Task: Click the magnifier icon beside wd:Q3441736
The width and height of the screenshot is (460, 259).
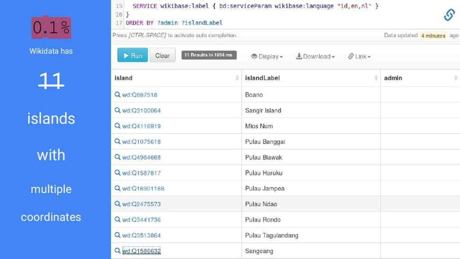Action: pyautogui.click(x=117, y=219)
